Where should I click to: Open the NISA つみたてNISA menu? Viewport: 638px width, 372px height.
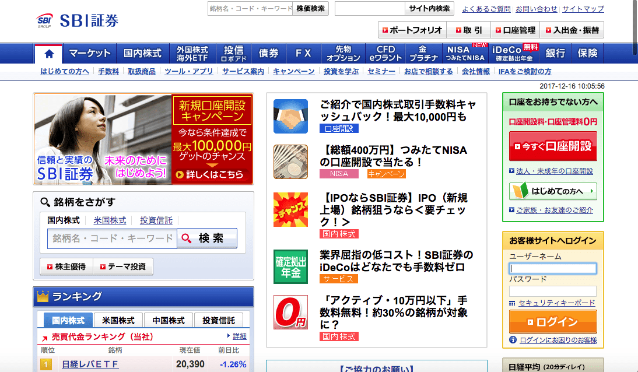point(465,54)
